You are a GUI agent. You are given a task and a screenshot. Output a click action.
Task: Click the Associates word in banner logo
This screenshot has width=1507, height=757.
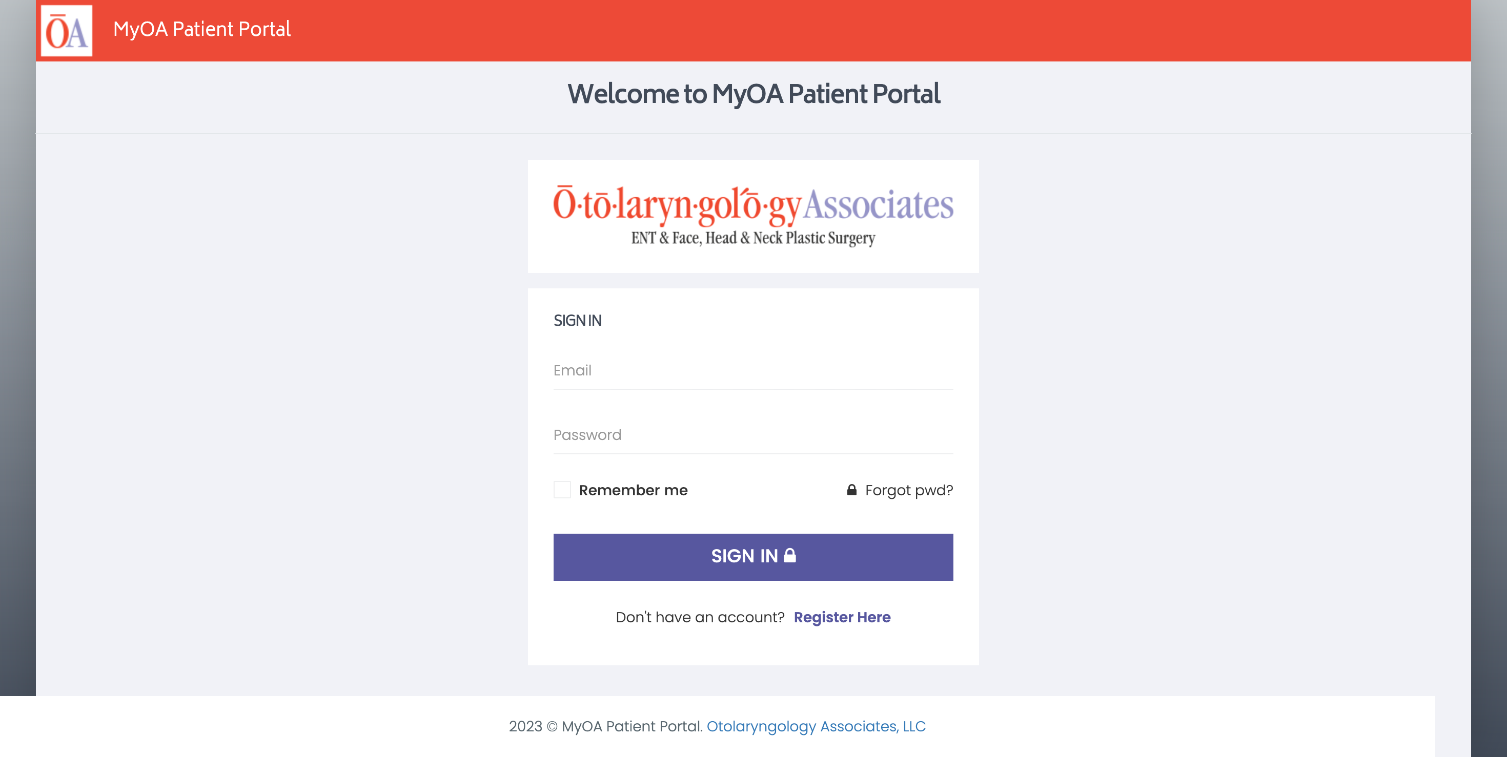point(878,204)
